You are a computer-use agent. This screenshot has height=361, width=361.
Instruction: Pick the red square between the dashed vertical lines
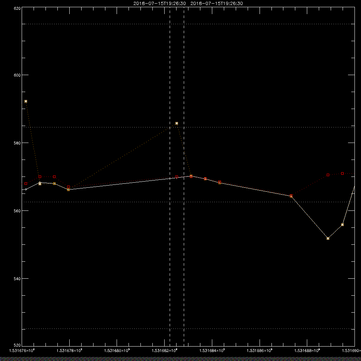pyautogui.click(x=177, y=177)
